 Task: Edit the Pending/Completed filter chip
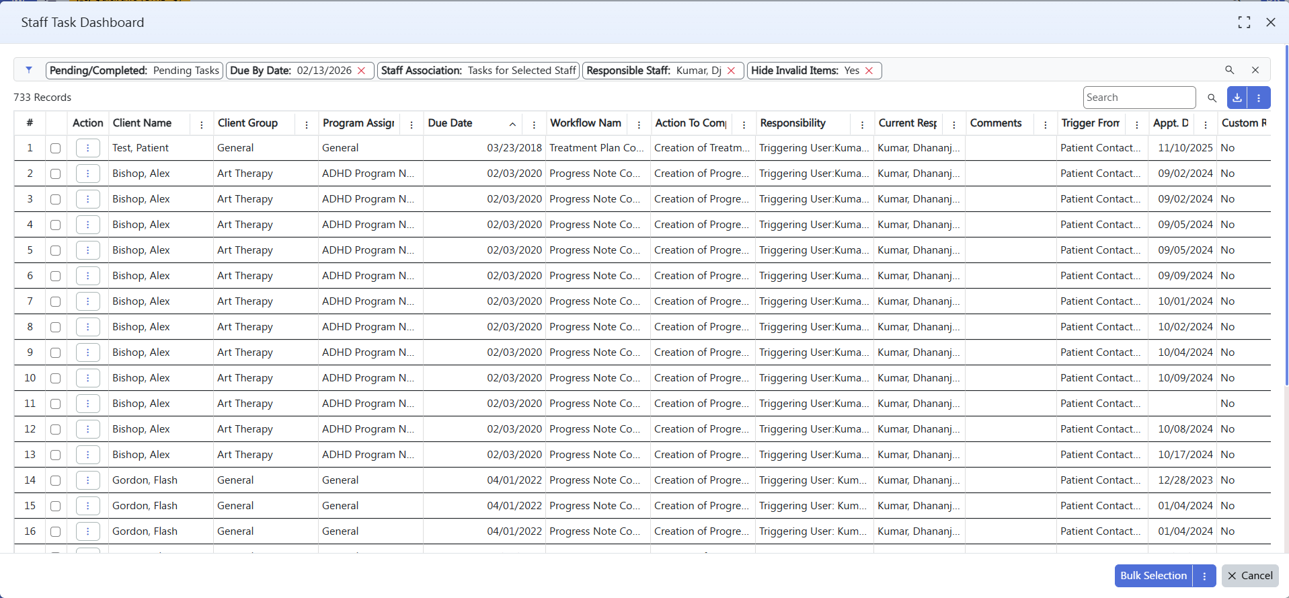coord(134,71)
